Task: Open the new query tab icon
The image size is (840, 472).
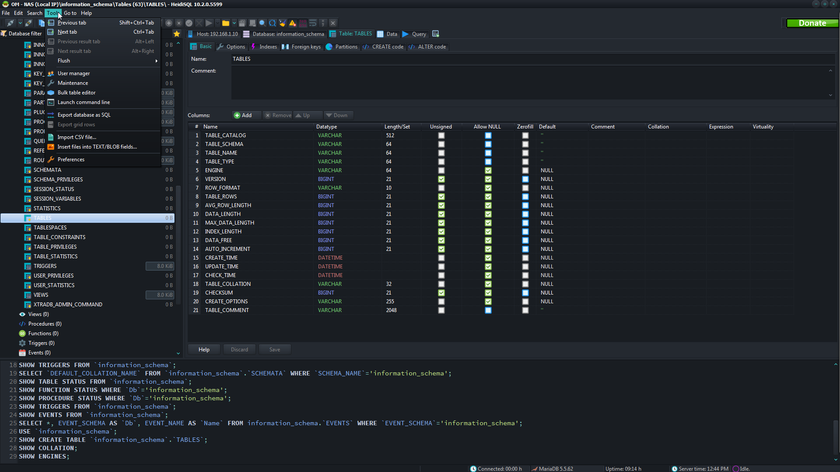Action: 435,34
